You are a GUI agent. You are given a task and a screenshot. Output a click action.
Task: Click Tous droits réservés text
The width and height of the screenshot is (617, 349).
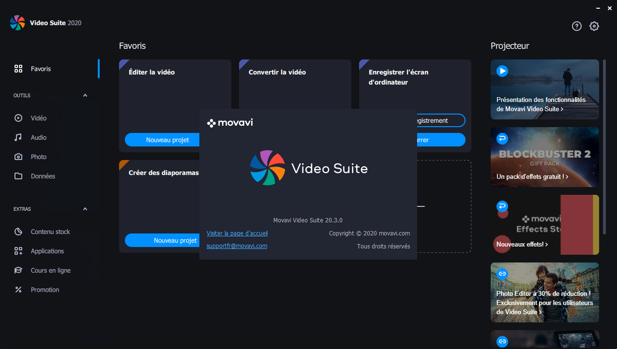pos(383,247)
